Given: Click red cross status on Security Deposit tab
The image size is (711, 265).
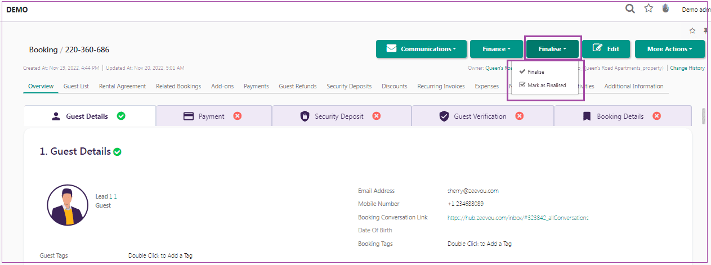Looking at the screenshot, I should pos(377,116).
